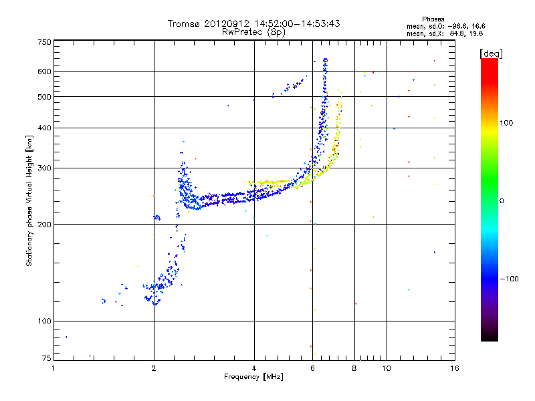
Task: Click the phase colorbar scale
Action: pyautogui.click(x=490, y=200)
